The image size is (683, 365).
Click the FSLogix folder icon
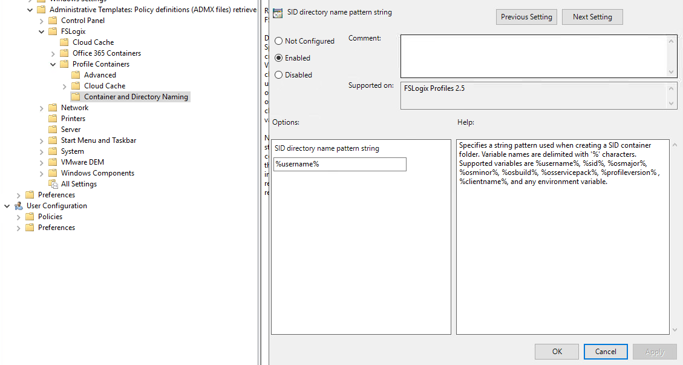tap(53, 31)
